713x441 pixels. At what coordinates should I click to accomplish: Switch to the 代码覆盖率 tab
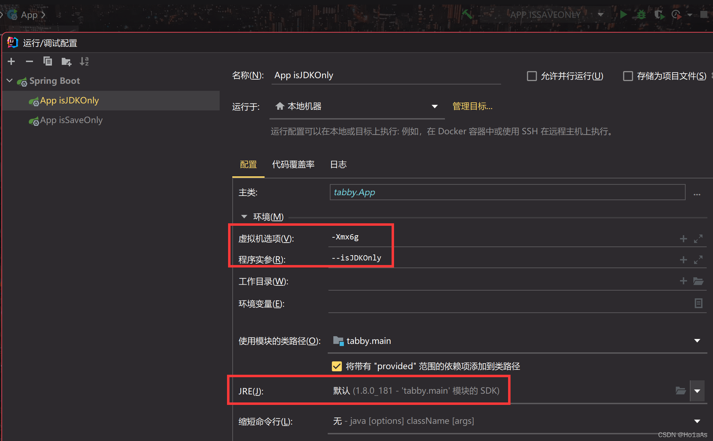(293, 164)
